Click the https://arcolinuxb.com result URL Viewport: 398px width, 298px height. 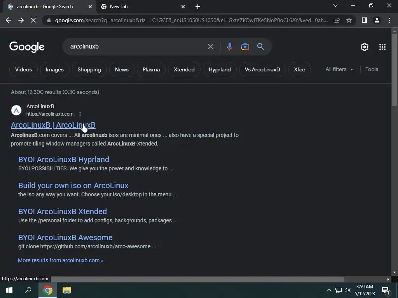click(50, 114)
